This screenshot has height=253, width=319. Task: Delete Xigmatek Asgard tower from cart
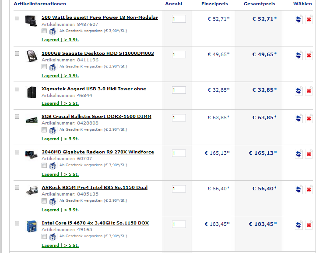(x=308, y=91)
